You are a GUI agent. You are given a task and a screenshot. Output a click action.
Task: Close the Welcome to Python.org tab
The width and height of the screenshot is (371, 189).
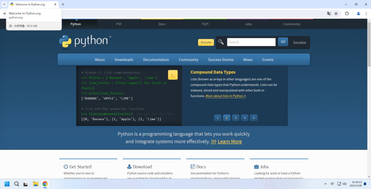coord(55,4)
